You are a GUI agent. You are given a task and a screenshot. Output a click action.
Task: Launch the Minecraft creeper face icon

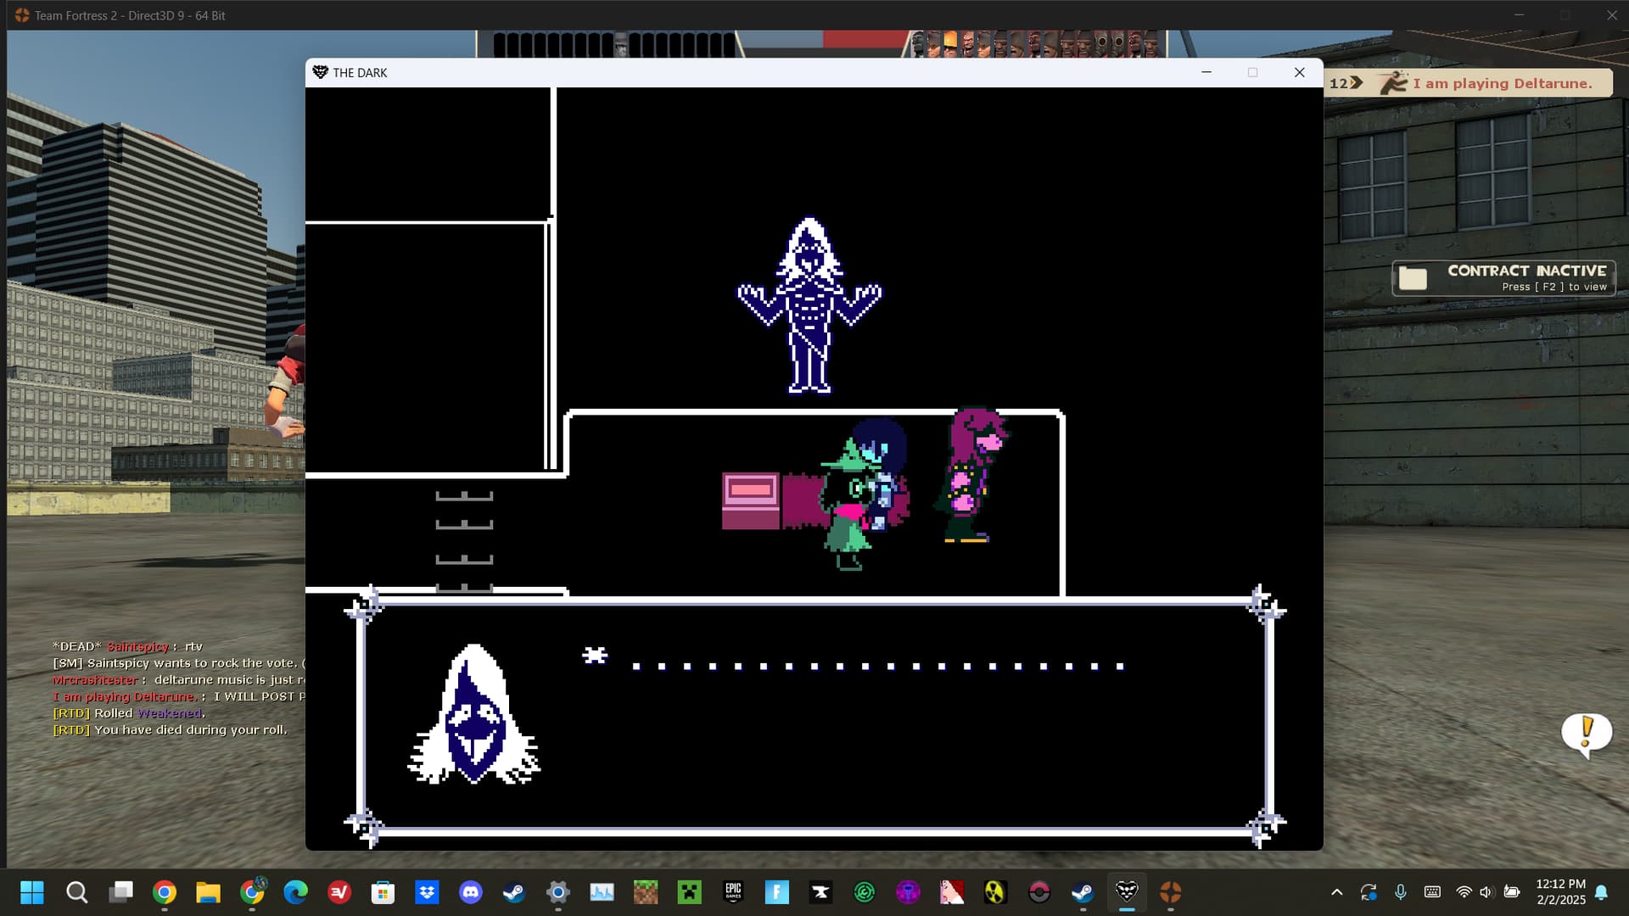[690, 892]
